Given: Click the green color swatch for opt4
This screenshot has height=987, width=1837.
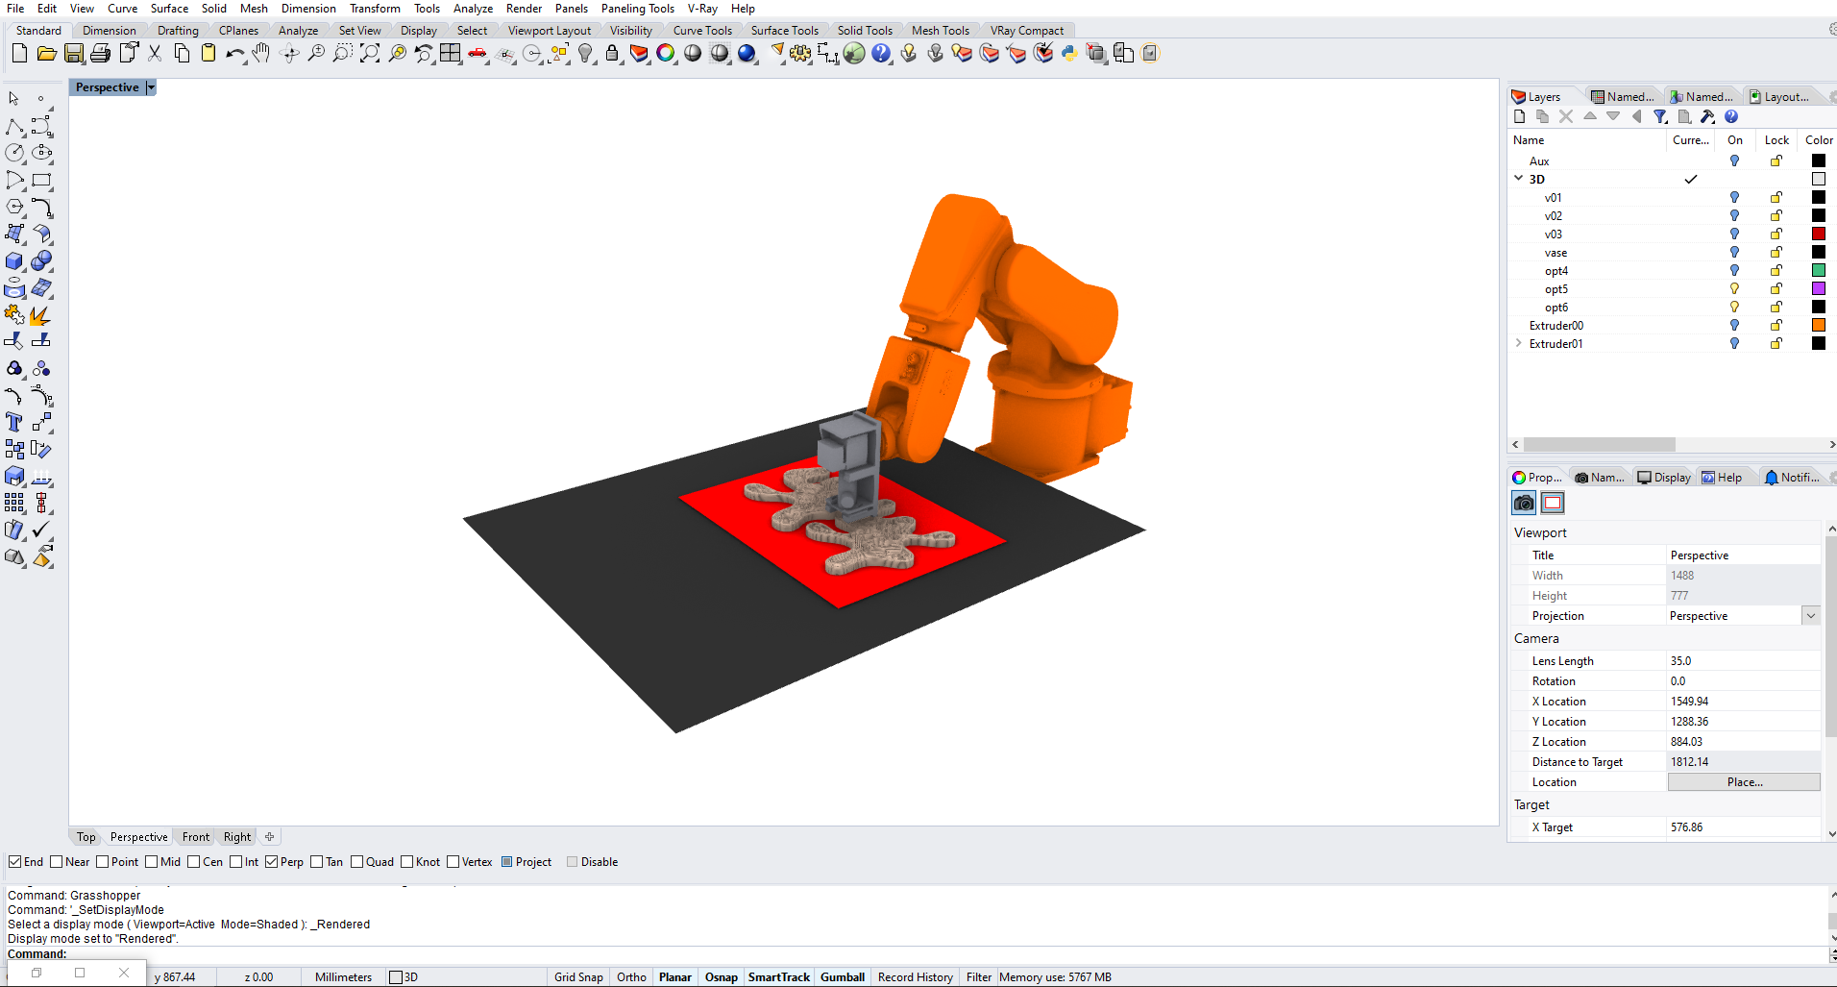Looking at the screenshot, I should 1819,271.
